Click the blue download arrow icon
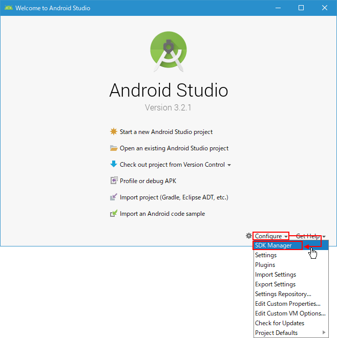This screenshot has width=337, height=338. (114, 164)
